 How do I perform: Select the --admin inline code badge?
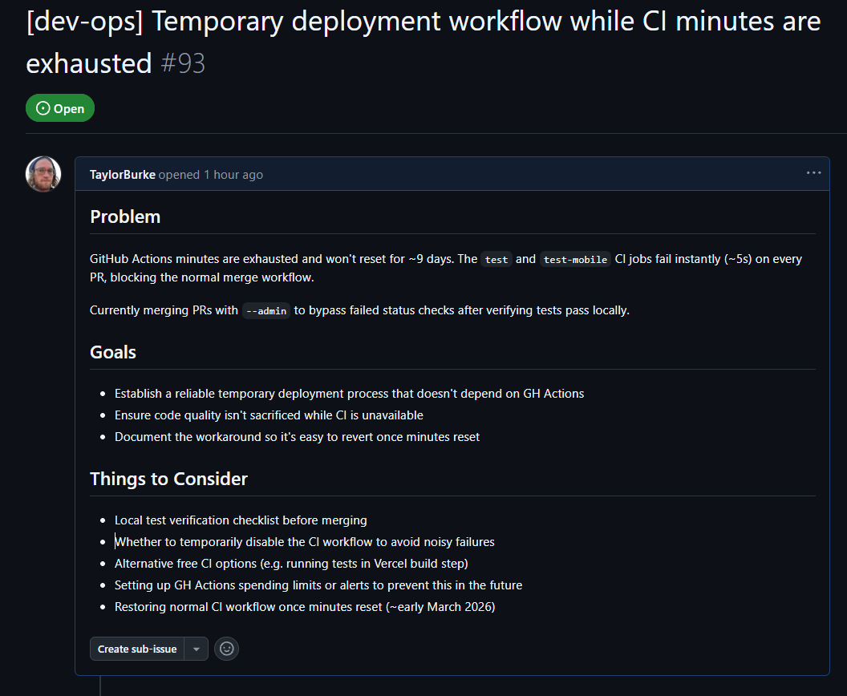pos(265,310)
